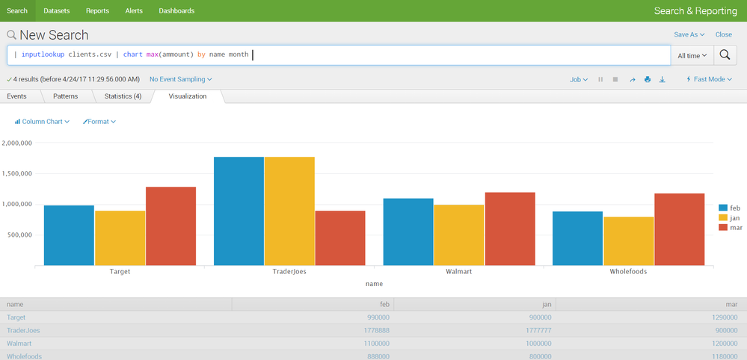This screenshot has width=747, height=360.
Task: Expand the Fast Mode selector
Action: pos(709,79)
